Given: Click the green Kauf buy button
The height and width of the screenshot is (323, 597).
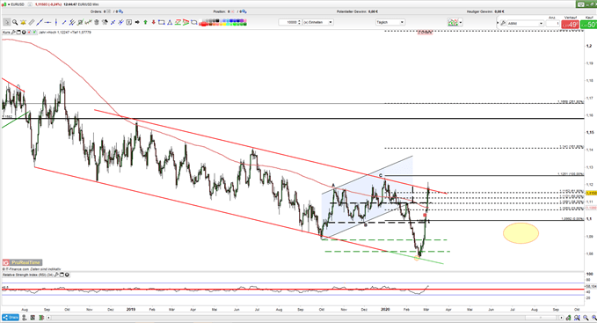Looking at the screenshot, I should (589, 25).
